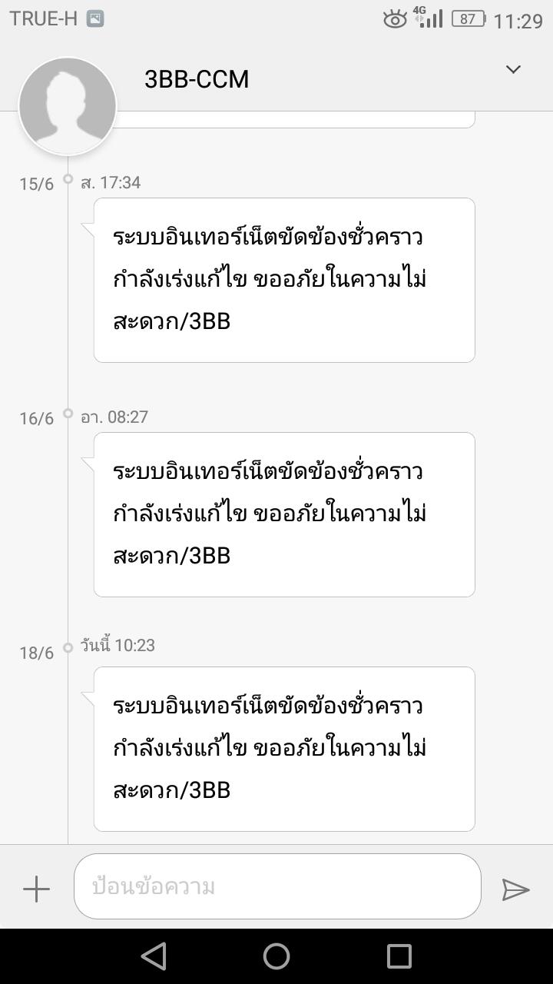Tap the battery 87 indicator
This screenshot has width=553, height=984.
[469, 19]
